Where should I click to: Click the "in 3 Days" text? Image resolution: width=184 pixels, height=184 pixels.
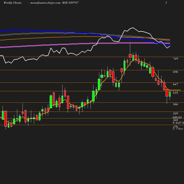178,129
